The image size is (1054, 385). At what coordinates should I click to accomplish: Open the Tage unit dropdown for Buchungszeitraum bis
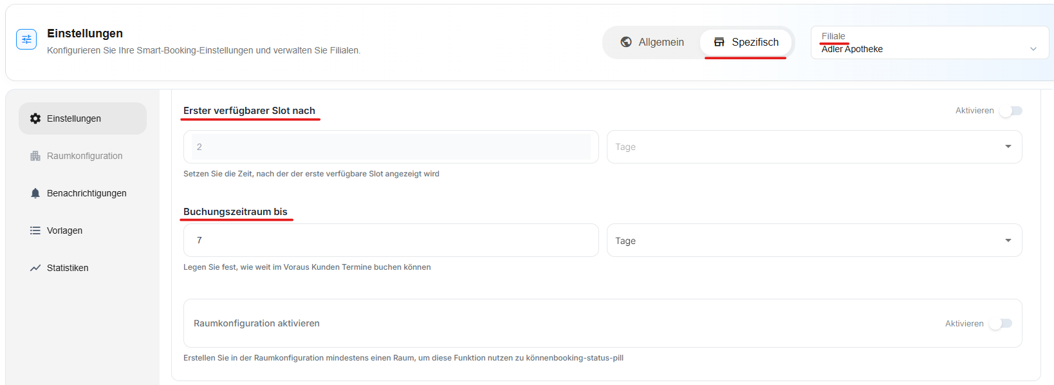(814, 240)
